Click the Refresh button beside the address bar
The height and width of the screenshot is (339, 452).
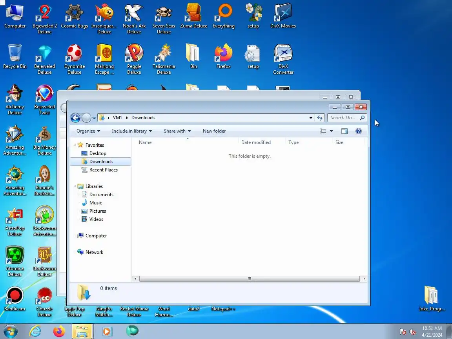320,118
